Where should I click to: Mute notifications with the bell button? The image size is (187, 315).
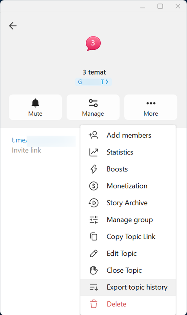[35, 107]
